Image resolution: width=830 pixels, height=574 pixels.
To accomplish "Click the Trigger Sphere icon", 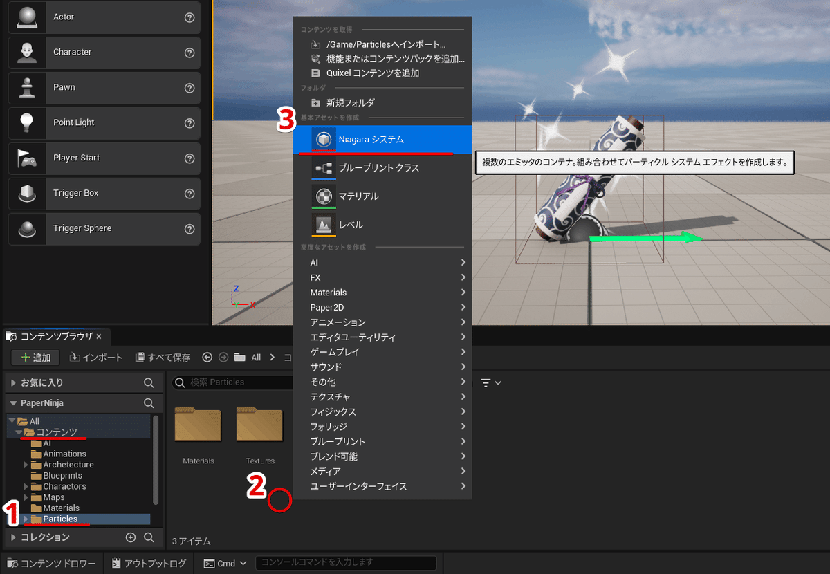I will click(26, 228).
